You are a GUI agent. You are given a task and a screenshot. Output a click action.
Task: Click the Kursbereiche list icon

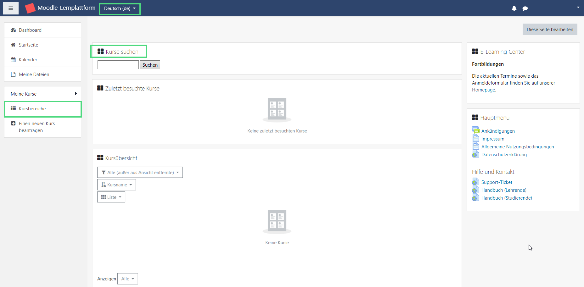13,108
